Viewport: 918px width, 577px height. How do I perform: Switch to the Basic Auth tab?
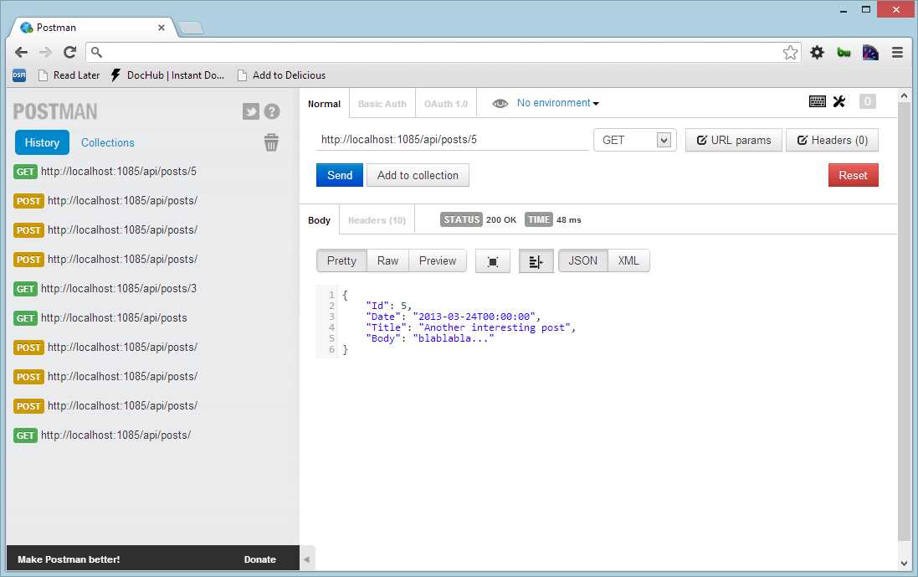point(382,104)
